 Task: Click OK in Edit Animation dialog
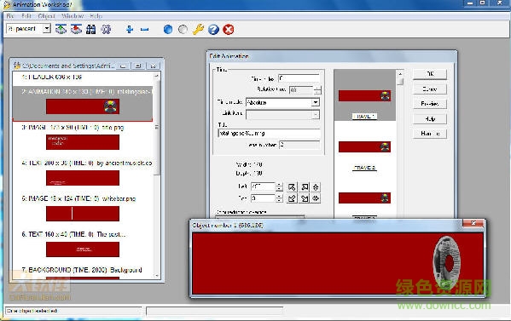click(429, 74)
